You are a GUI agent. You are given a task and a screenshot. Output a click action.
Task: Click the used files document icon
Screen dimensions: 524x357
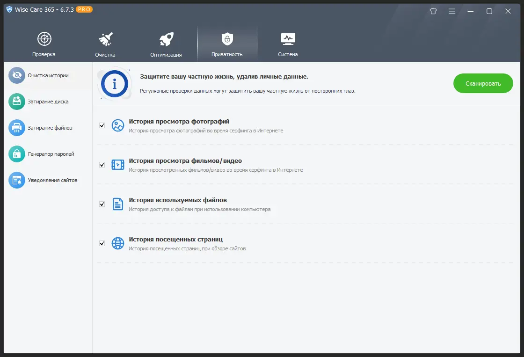pyautogui.click(x=117, y=204)
